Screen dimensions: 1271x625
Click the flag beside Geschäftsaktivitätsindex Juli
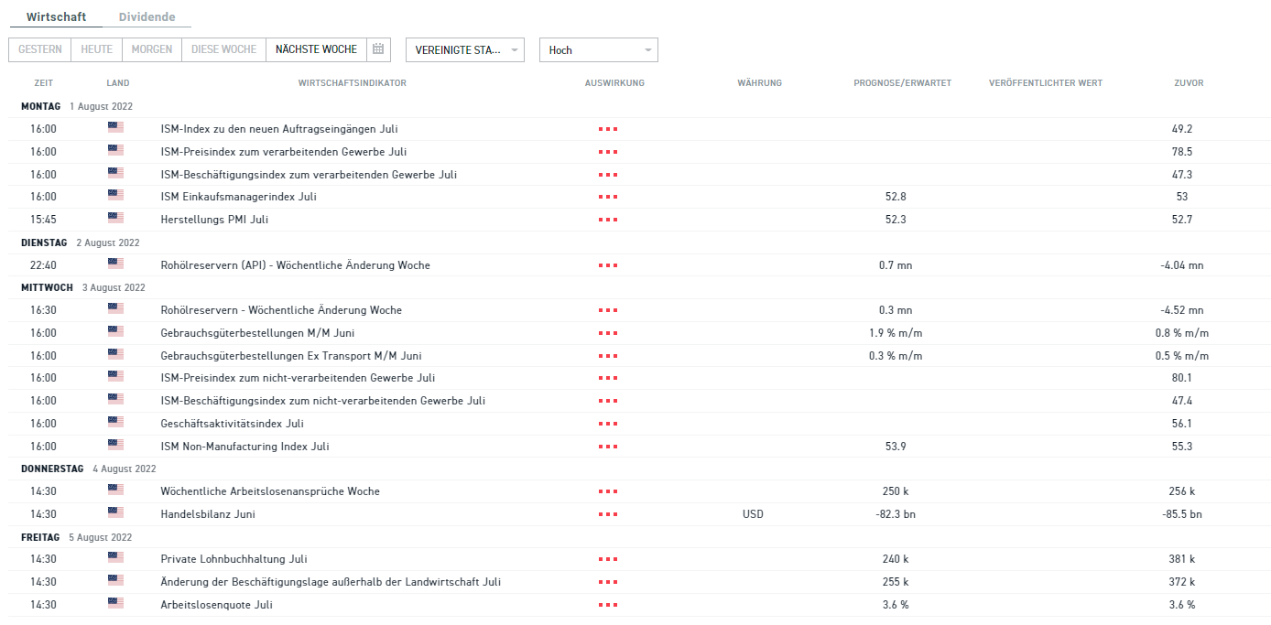pyautogui.click(x=115, y=423)
